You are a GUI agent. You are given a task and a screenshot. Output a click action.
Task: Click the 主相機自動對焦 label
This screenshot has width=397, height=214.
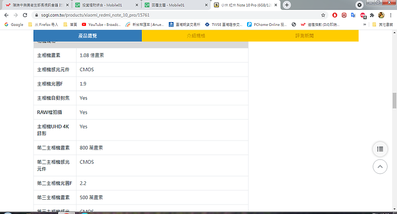click(53, 98)
